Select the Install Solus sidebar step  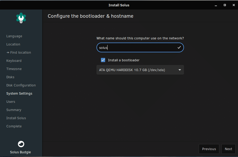coord(16,118)
